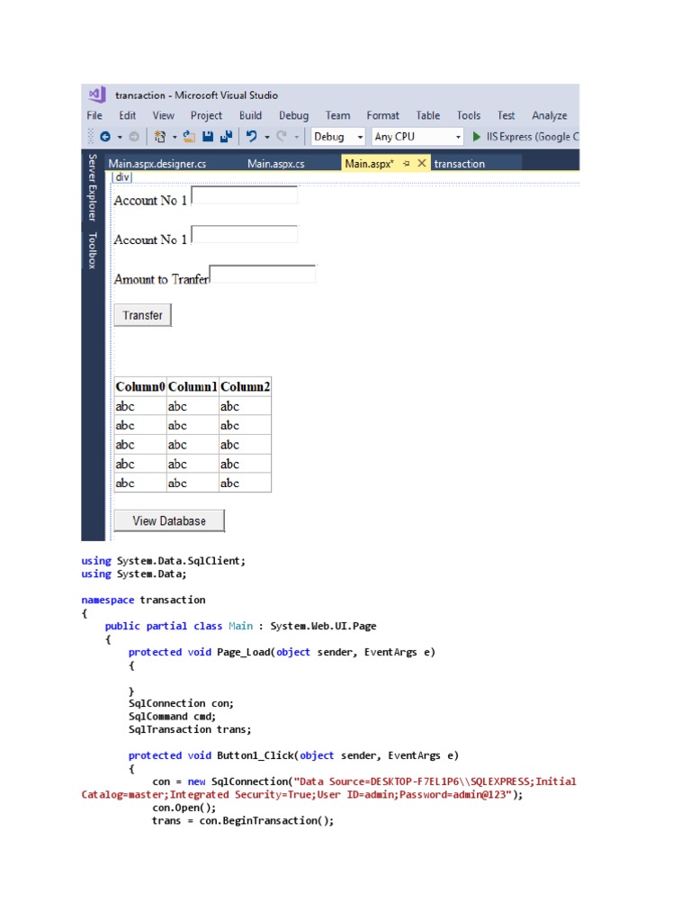Click the Save floppy disk icon
The width and height of the screenshot is (691, 922).
point(208,137)
